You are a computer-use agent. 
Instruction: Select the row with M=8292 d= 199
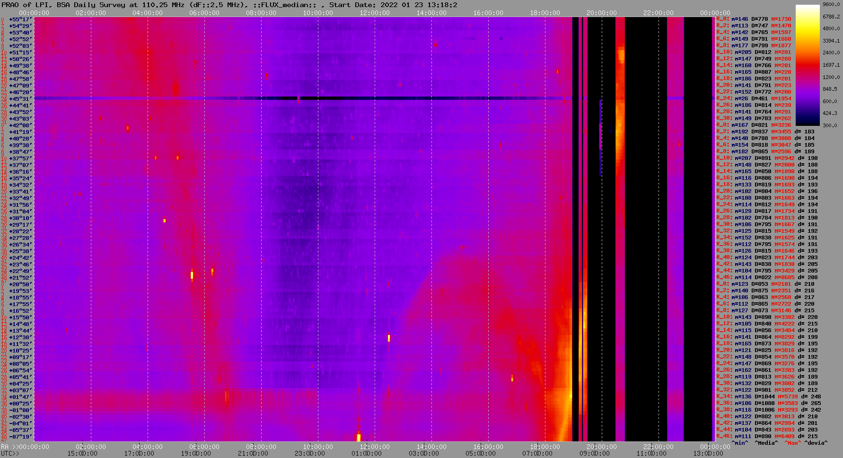(767, 337)
